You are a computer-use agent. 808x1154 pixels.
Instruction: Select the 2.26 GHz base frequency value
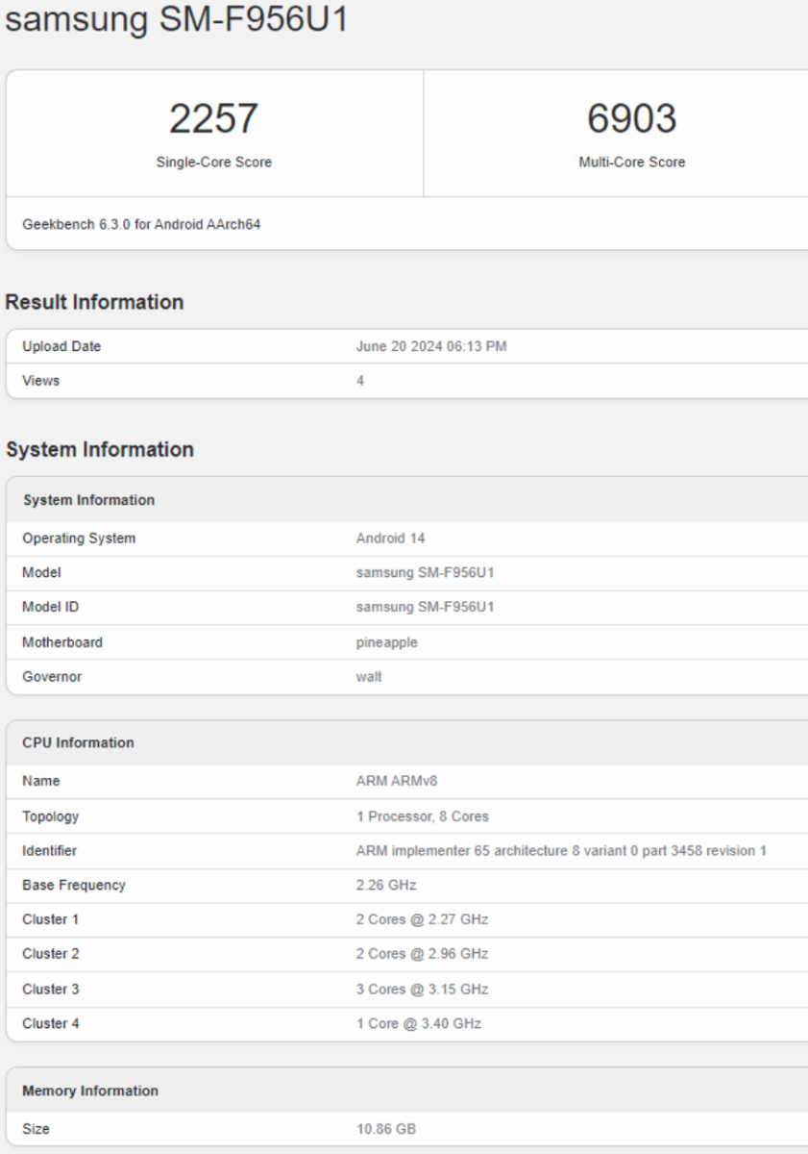[386, 885]
